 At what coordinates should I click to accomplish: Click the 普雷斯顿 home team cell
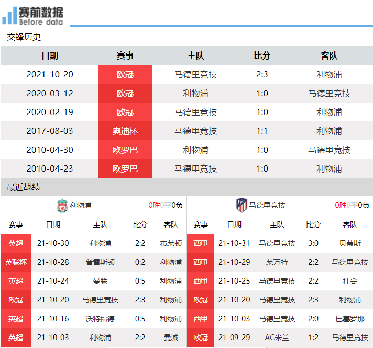(100, 262)
